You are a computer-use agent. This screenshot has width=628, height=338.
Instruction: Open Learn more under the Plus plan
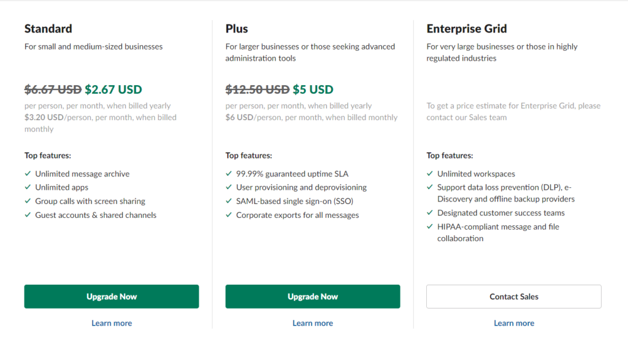[x=313, y=323]
